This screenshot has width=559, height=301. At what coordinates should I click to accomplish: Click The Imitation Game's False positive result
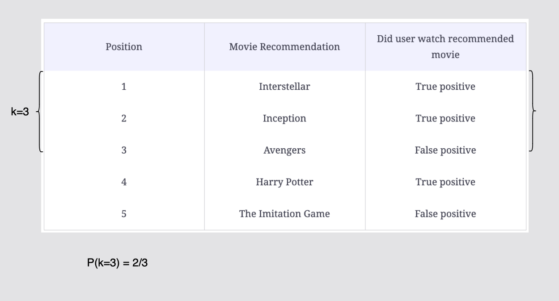point(445,214)
